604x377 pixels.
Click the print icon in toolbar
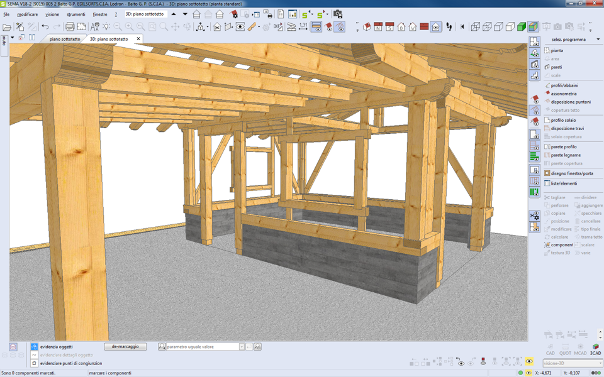[x=70, y=27]
